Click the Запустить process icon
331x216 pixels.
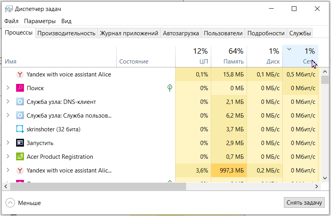pyautogui.click(x=20, y=143)
